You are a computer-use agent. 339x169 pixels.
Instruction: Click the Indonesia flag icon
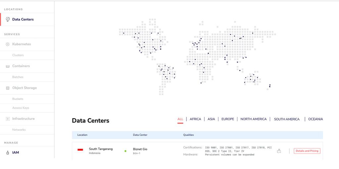click(80, 150)
